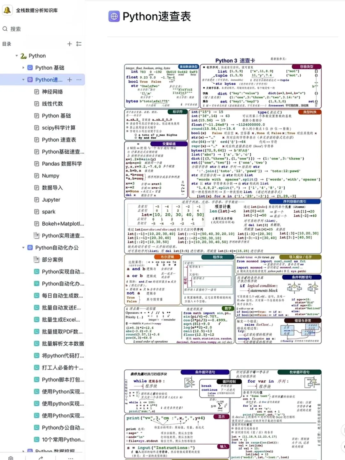Screen dimensions: 345x460
Task: Click the document icon beside 神经网络
Action: [x=37, y=92]
